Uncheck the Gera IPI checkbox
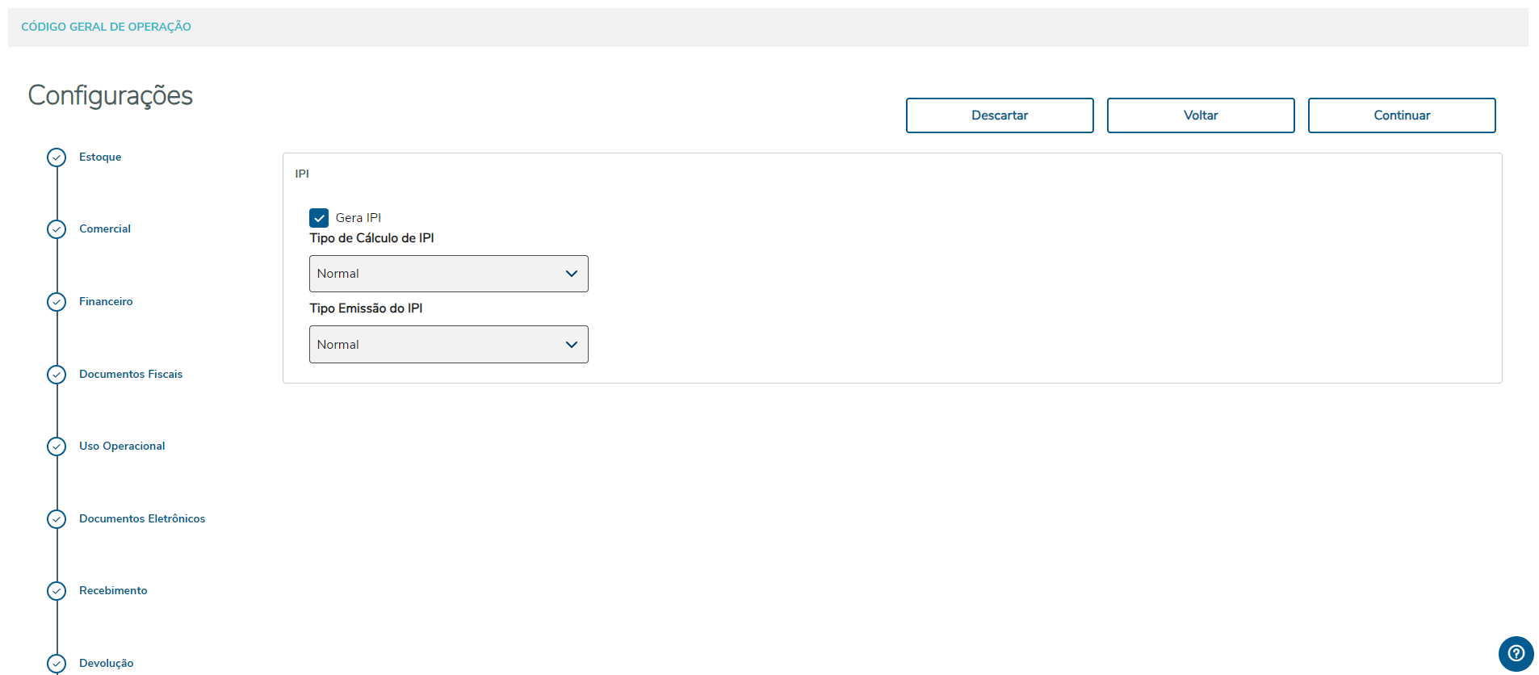The width and height of the screenshot is (1539, 675). coord(319,218)
